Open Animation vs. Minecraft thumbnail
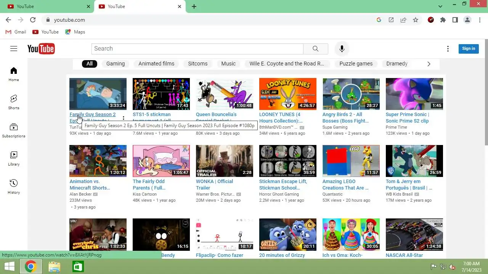The height and width of the screenshot is (274, 488). [x=98, y=161]
